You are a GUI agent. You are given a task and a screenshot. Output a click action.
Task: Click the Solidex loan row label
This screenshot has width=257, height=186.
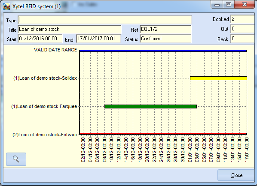[45, 78]
